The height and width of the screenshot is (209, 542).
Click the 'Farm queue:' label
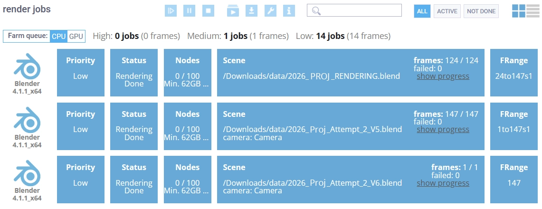pyautogui.click(x=27, y=36)
